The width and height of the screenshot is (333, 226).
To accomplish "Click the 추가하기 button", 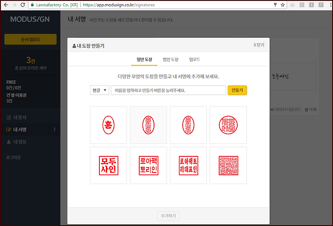I will pyautogui.click(x=168, y=216).
